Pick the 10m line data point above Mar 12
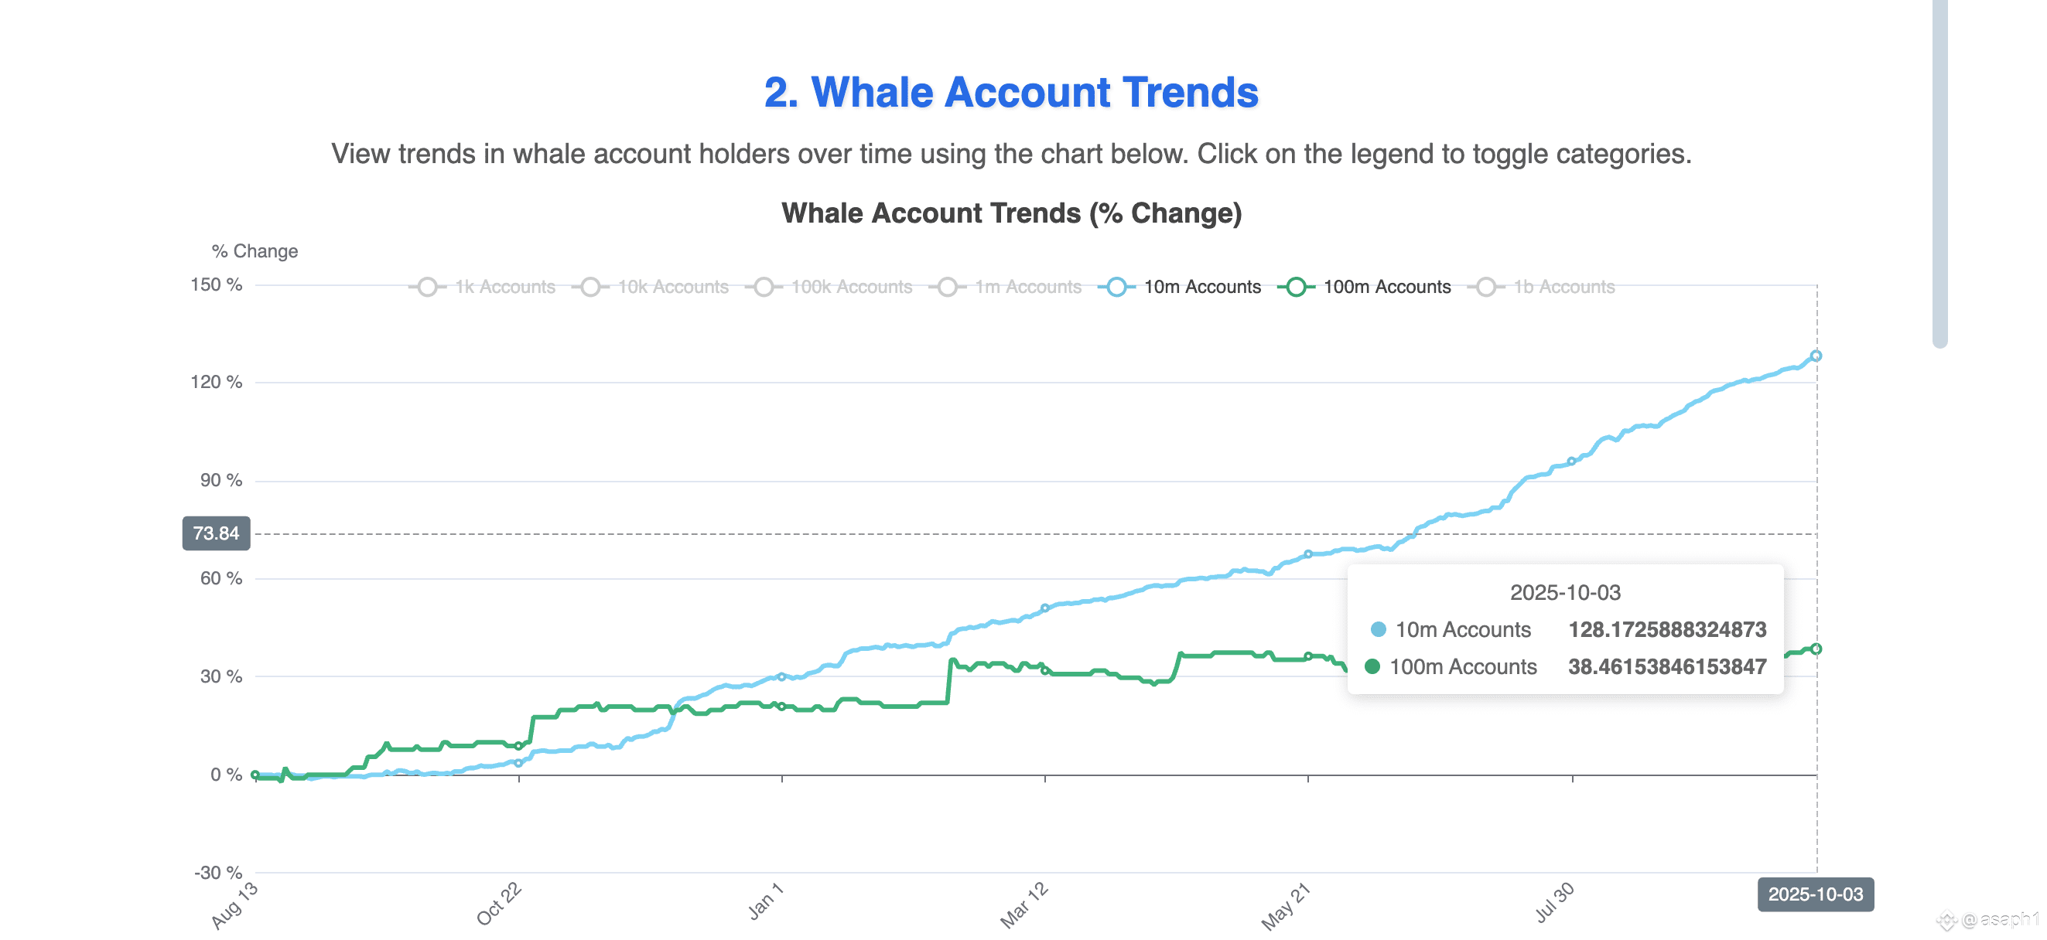The height and width of the screenshot is (940, 2047). coord(1045,608)
